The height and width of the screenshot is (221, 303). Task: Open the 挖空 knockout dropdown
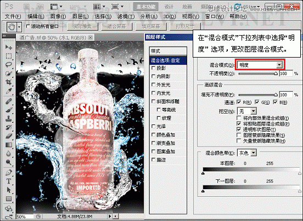point(247,111)
